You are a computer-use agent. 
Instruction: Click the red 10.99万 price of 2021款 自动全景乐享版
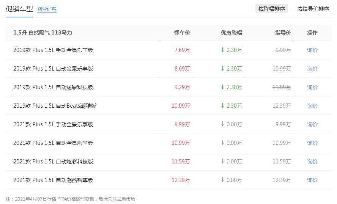tap(181, 143)
